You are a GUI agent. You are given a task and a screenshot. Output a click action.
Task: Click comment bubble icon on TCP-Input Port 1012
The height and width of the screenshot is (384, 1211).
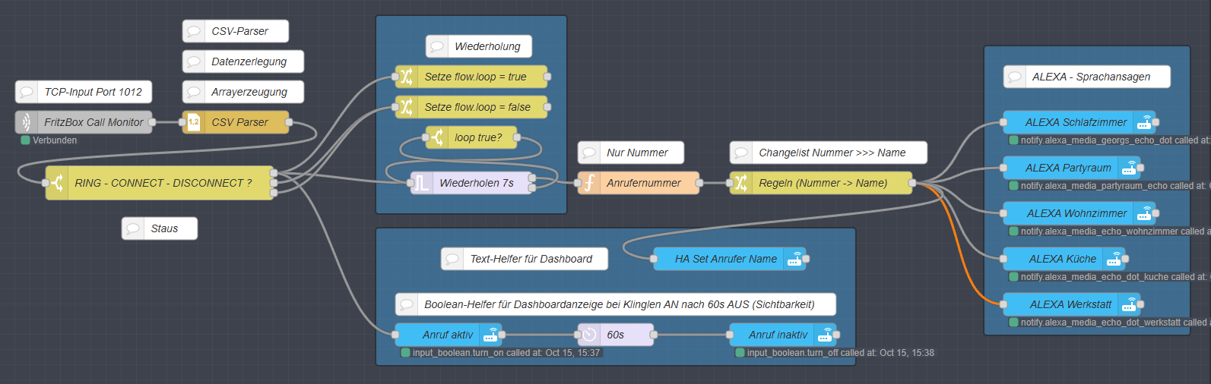(27, 92)
